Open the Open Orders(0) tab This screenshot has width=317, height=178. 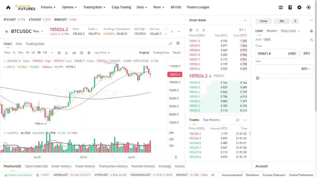pos(36,166)
